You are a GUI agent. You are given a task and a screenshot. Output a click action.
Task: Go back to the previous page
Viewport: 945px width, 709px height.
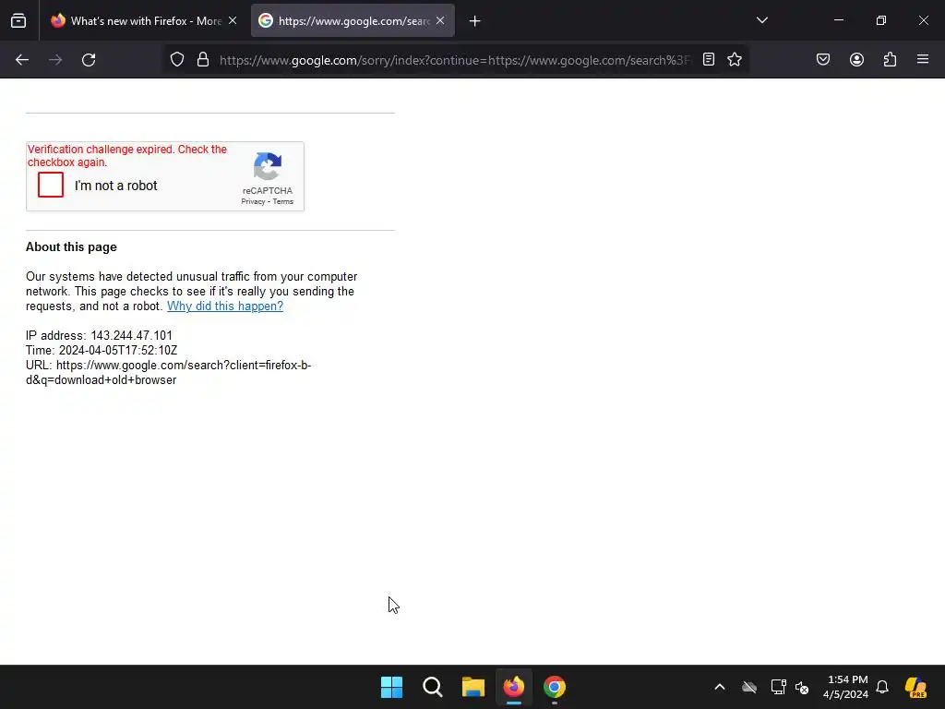pos(22,60)
